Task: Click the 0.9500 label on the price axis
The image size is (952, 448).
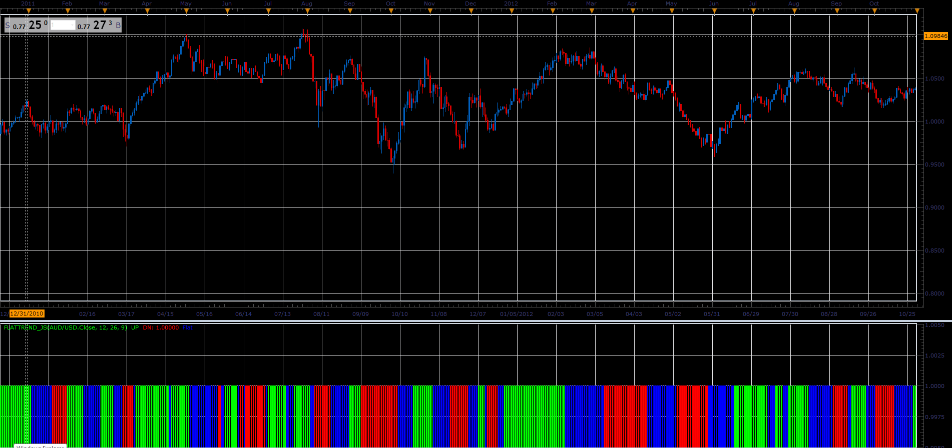Action: [x=935, y=164]
